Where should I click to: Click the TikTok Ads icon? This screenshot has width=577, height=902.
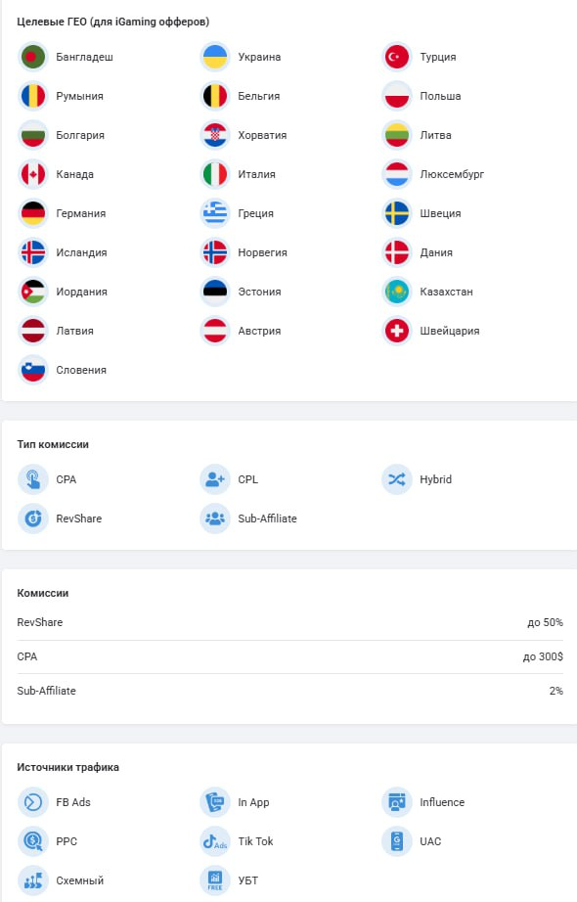tap(215, 841)
